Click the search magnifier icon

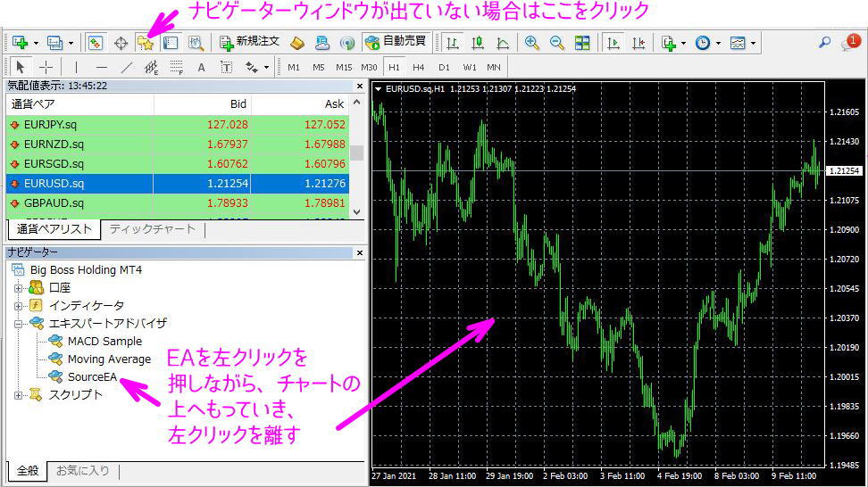point(825,42)
